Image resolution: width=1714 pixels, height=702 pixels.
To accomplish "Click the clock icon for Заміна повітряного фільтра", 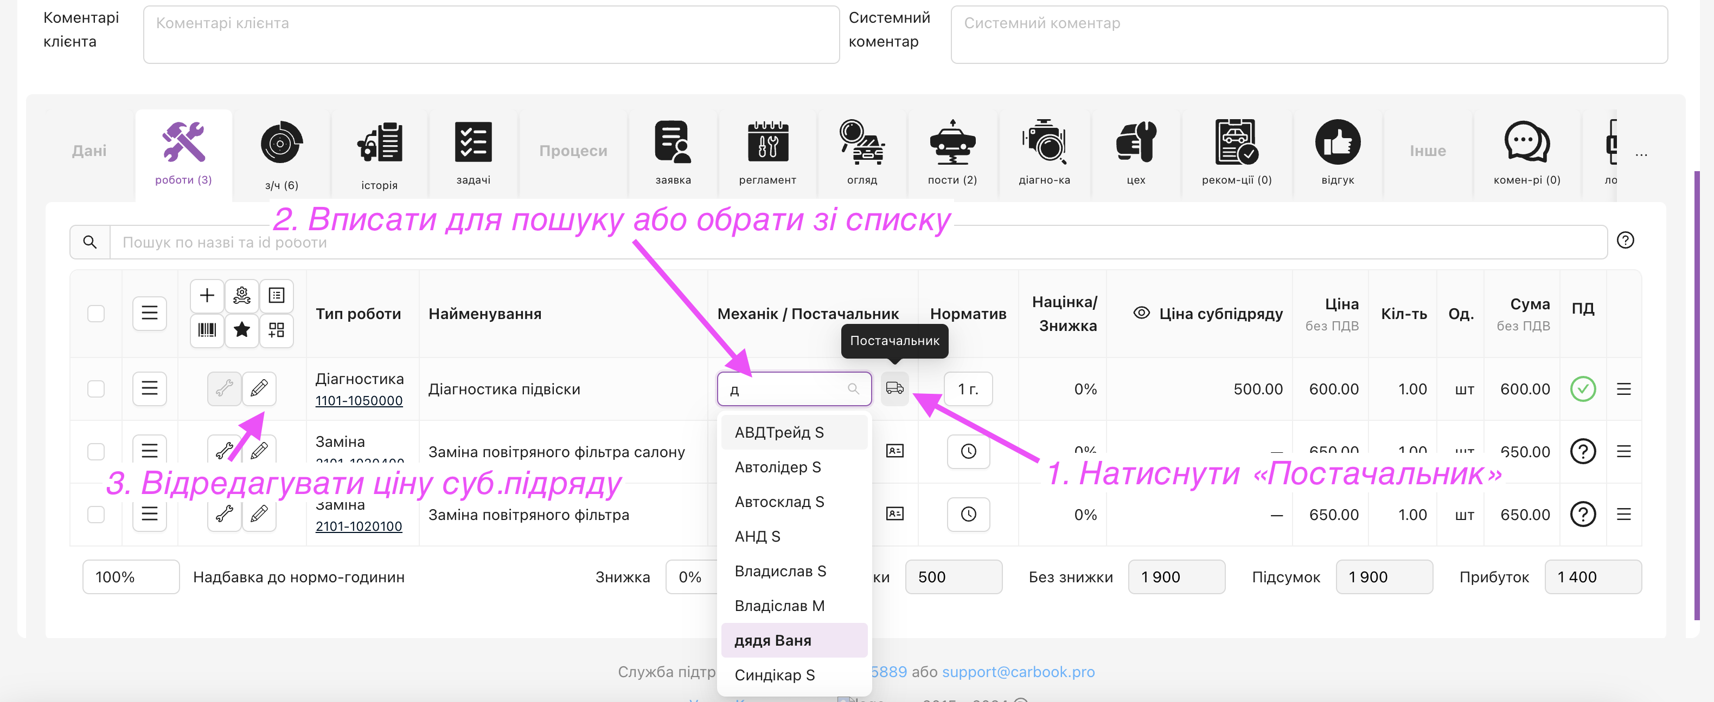I will (968, 514).
